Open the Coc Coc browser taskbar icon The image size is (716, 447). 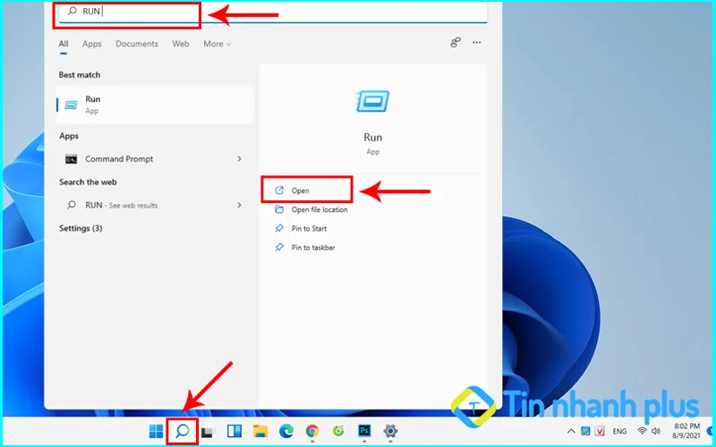point(338,431)
